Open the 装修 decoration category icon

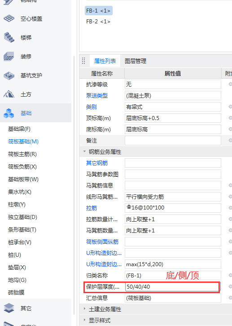point(9,56)
